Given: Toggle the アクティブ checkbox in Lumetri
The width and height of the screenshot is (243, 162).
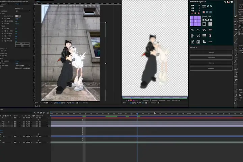Looking at the screenshot, I should 16,9.
